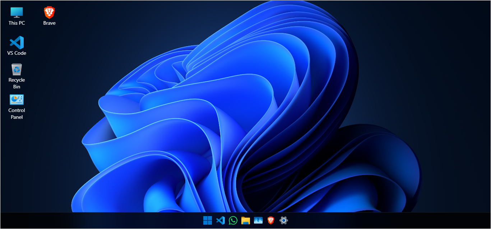Click the "Recycle Bin" label text
This screenshot has width=491, height=229.
tap(17, 83)
